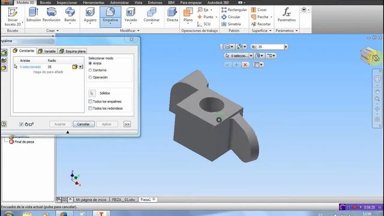This screenshot has width=384, height=216.
Task: Select the Combinar tool
Action: (152, 16)
